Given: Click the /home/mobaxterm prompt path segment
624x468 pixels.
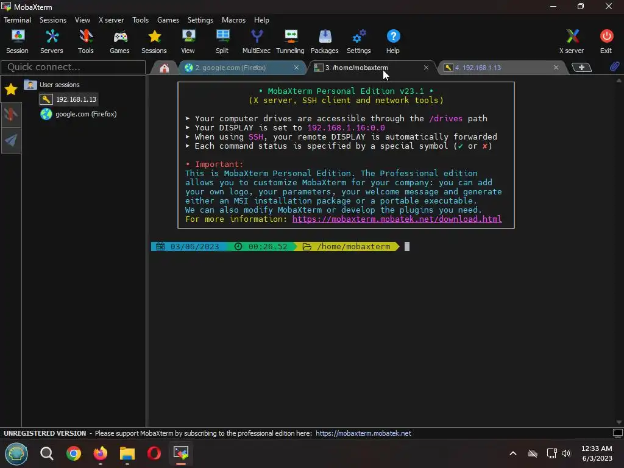Looking at the screenshot, I should click(x=346, y=247).
